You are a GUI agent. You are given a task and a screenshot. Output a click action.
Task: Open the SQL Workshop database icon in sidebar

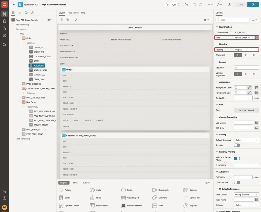(5, 21)
